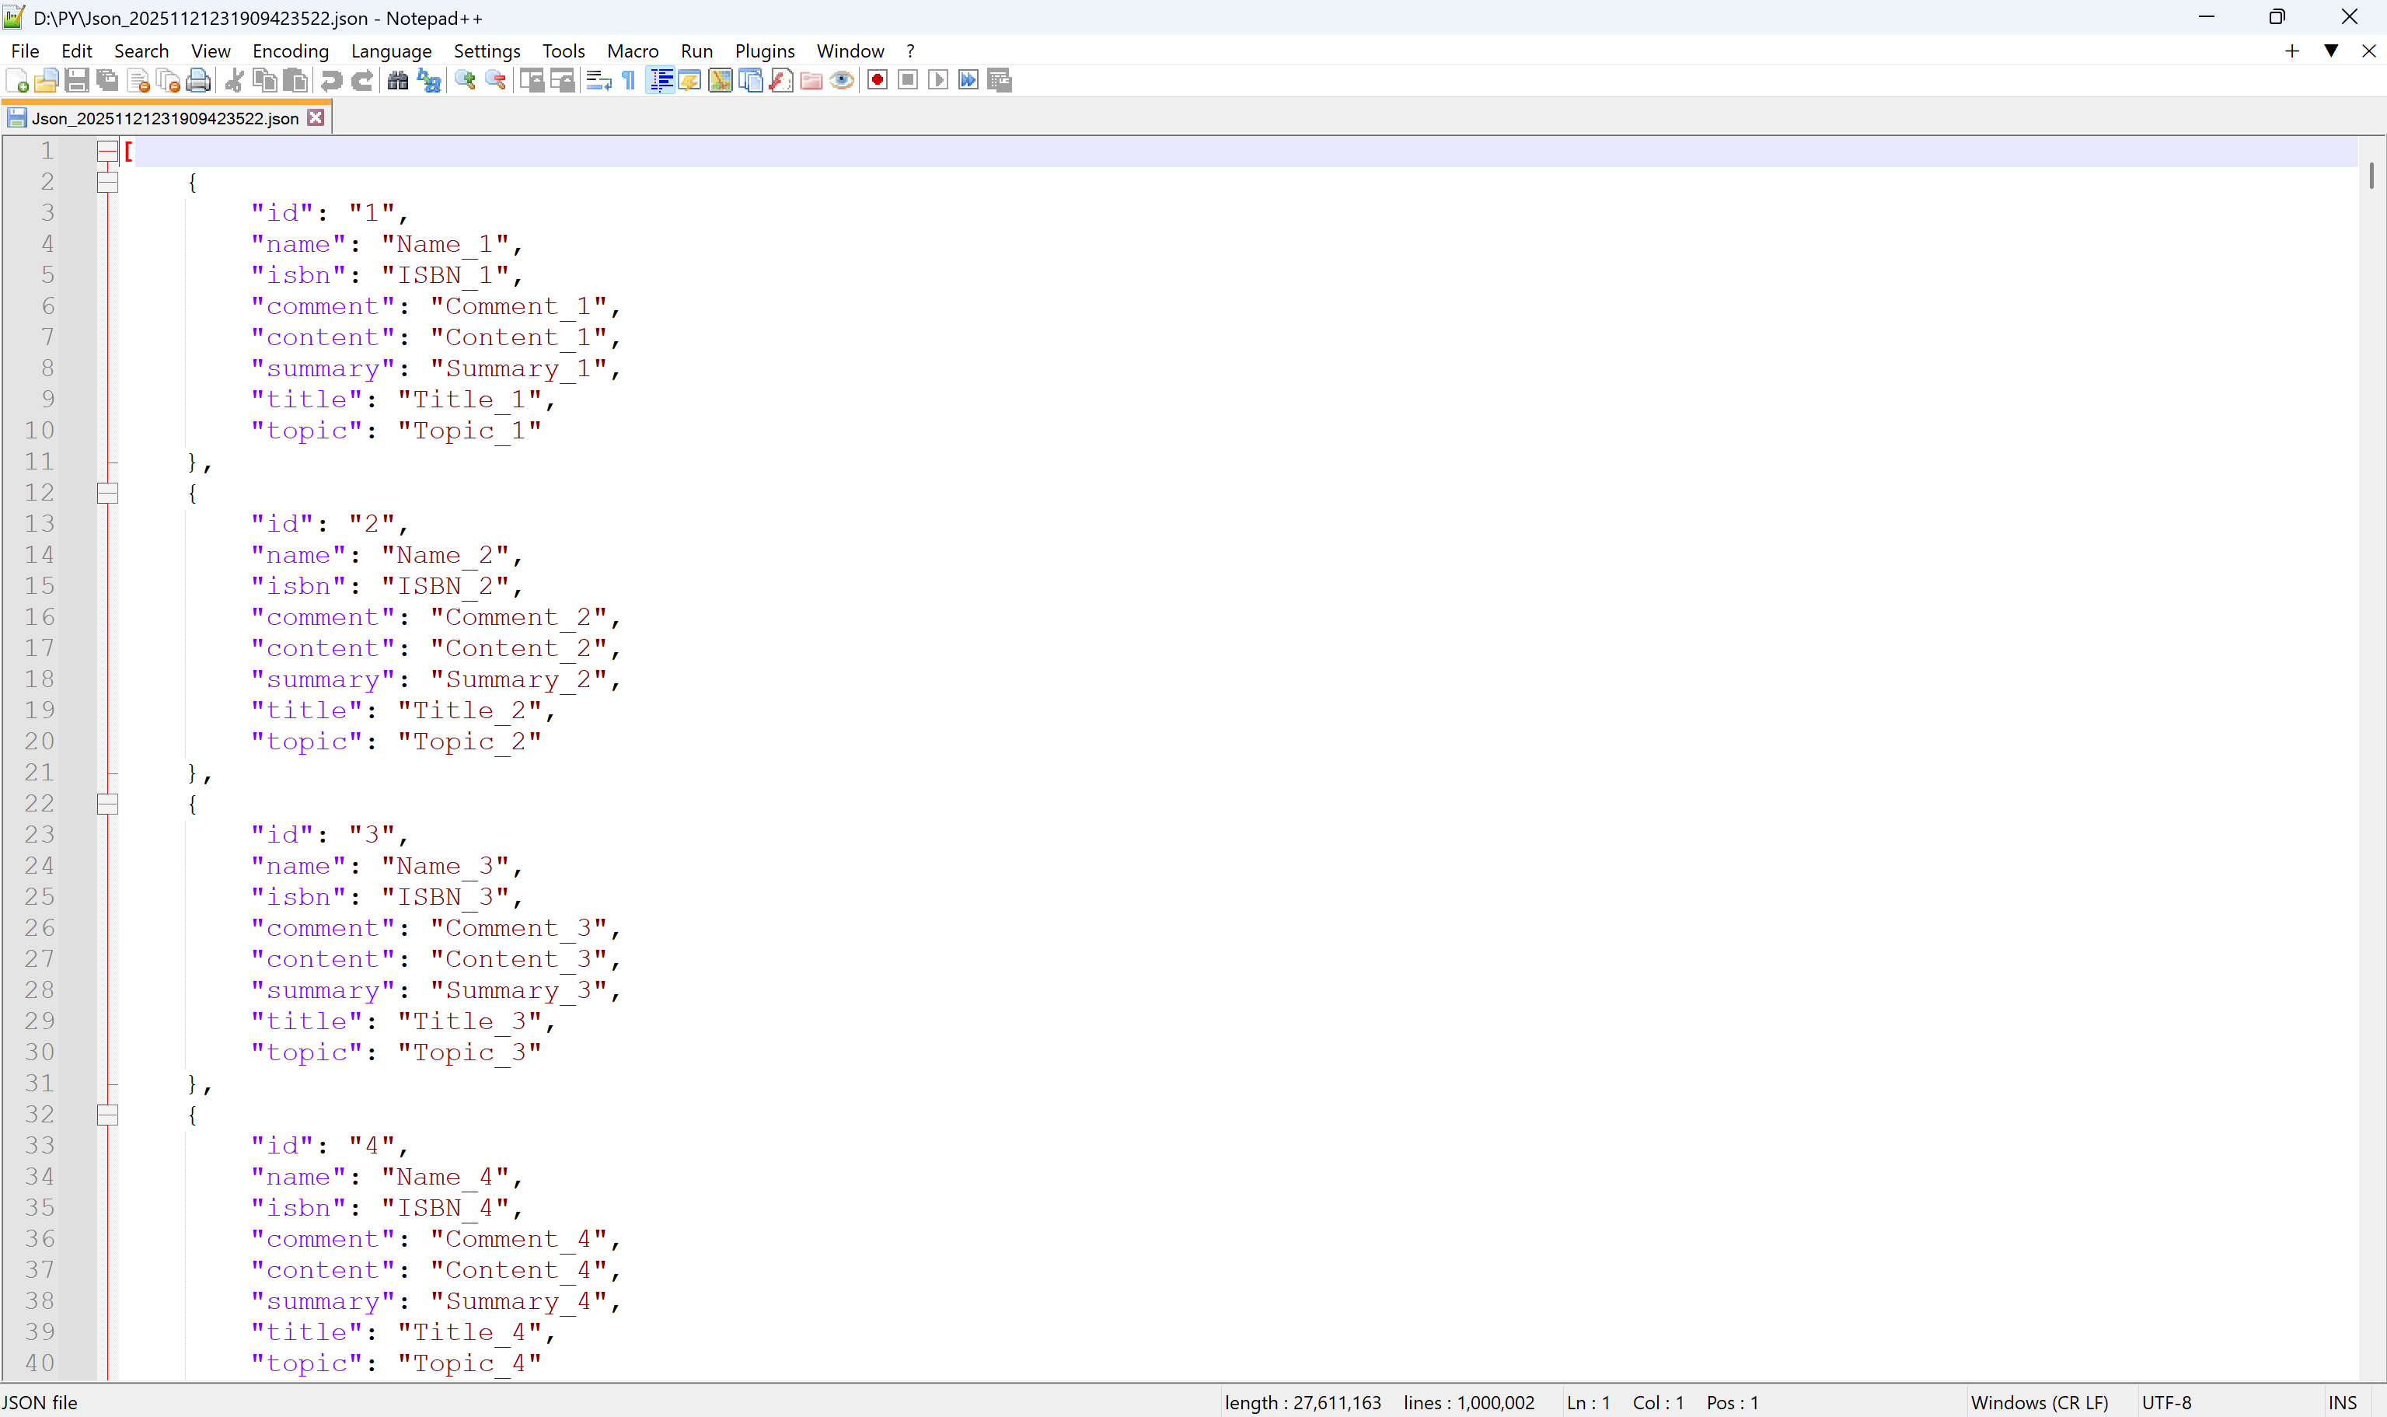The image size is (2387, 1417).
Task: Toggle the Word wrap toolbar button
Action: (x=598, y=80)
